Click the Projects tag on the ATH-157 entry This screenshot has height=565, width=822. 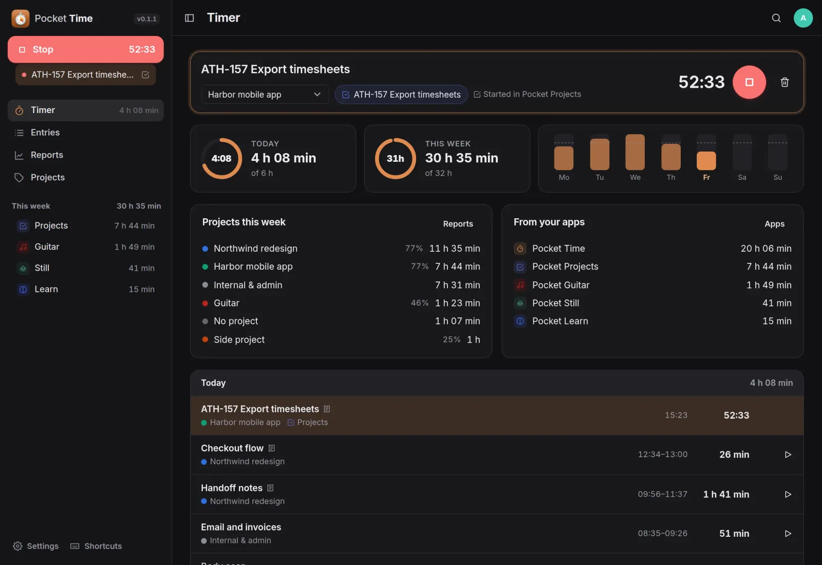point(308,422)
